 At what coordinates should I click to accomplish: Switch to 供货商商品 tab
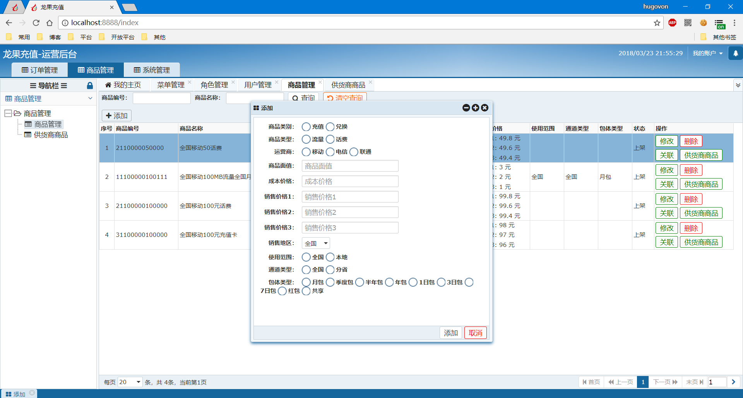pos(348,85)
